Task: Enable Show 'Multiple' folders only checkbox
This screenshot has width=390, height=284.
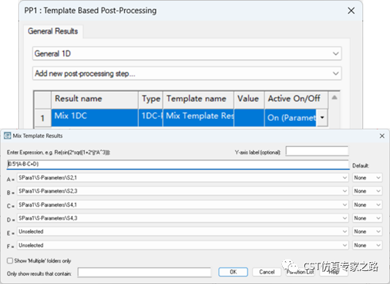Action: tap(10, 261)
